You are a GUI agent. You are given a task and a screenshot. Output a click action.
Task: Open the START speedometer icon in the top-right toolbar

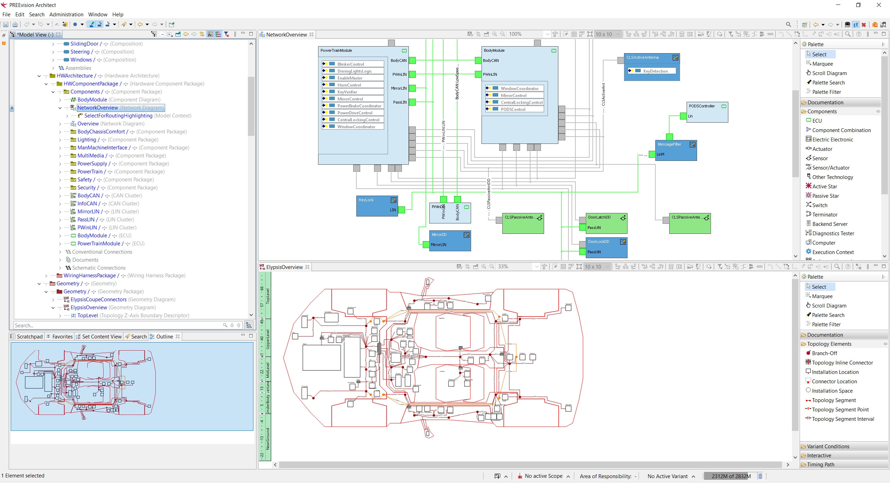point(848,25)
